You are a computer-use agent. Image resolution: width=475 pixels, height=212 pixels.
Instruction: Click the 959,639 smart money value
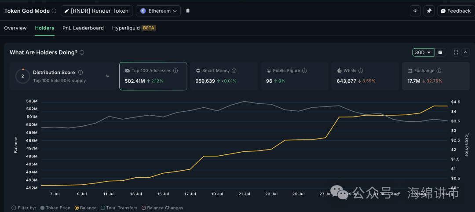[x=205, y=81]
